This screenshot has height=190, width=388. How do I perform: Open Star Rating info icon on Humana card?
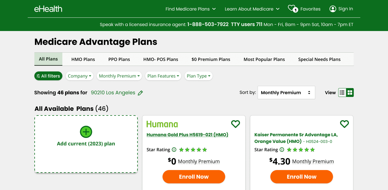(174, 150)
